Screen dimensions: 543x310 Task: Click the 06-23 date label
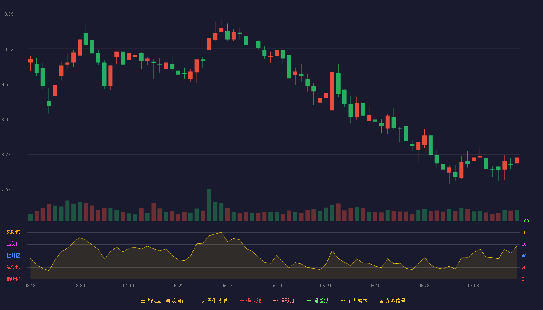(x=424, y=286)
